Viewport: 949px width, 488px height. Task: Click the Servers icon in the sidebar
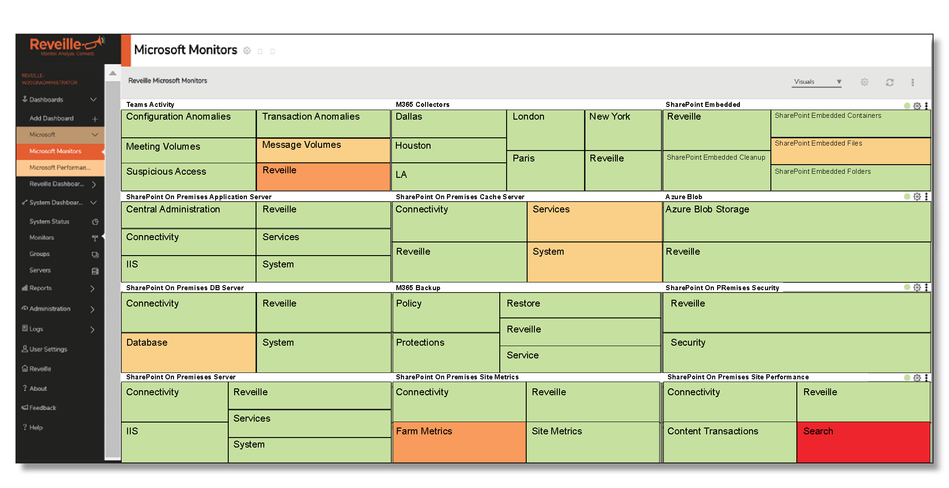coord(95,271)
